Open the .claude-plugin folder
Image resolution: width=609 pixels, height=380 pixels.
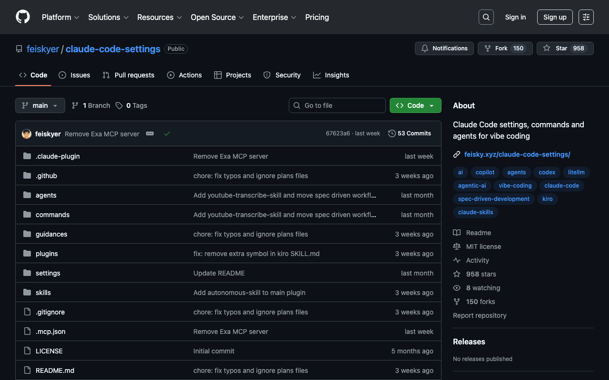pos(58,156)
